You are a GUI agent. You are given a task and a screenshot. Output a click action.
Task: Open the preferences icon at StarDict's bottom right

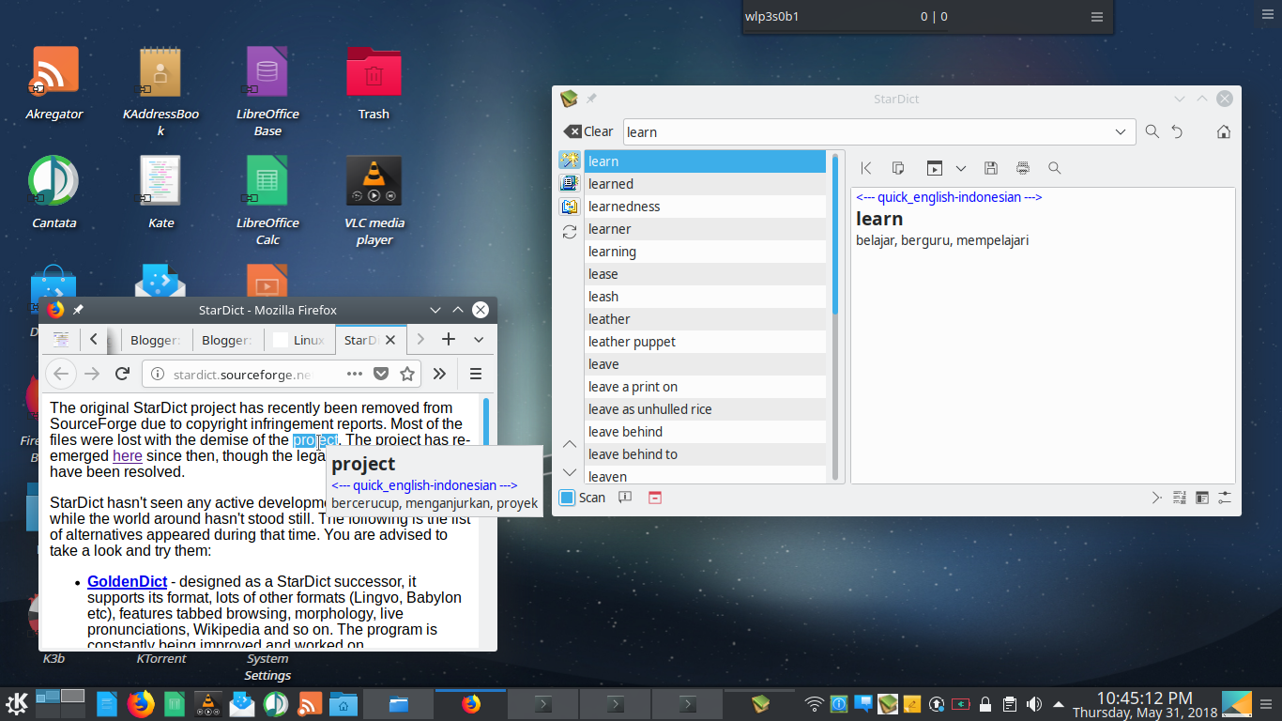pos(1224,498)
